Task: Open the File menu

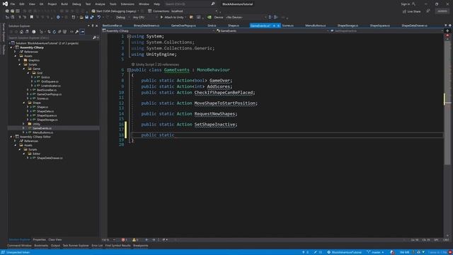Action: (x=13, y=4)
